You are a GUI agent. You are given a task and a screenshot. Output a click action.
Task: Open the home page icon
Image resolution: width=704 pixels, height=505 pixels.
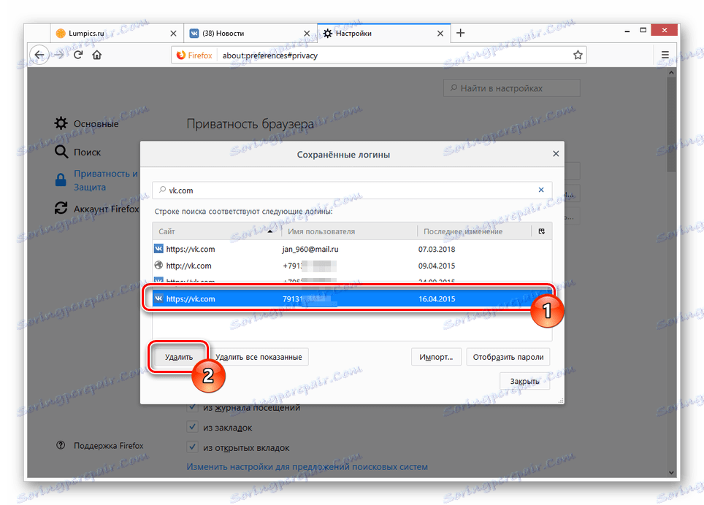pos(97,55)
